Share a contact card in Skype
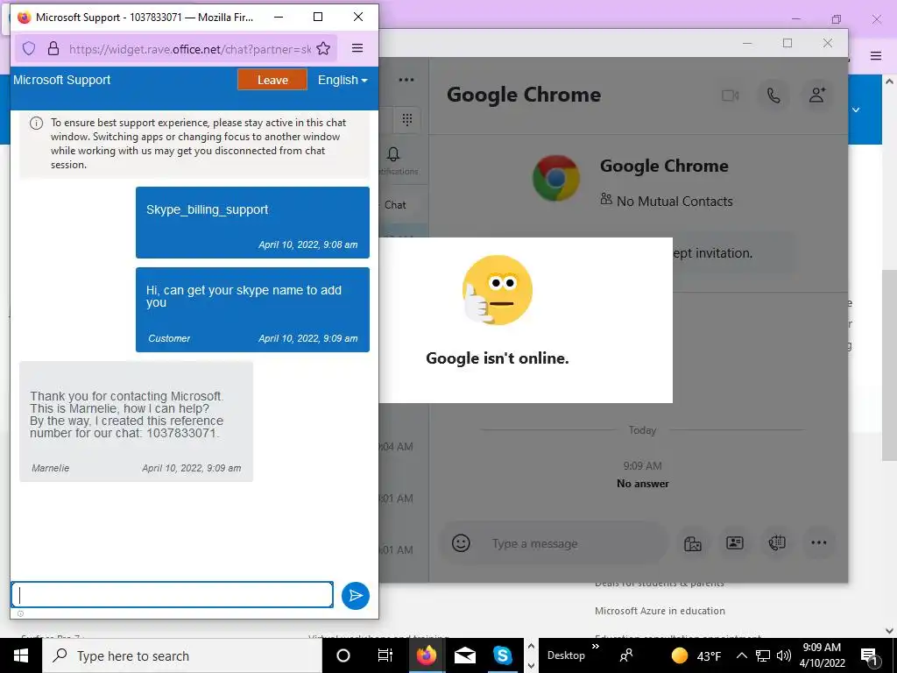This screenshot has height=673, width=897. coord(735,542)
